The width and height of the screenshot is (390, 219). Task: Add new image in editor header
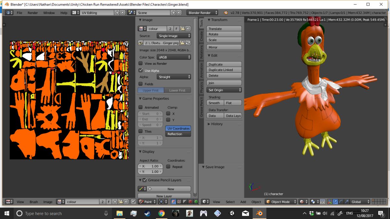[x=115, y=202]
